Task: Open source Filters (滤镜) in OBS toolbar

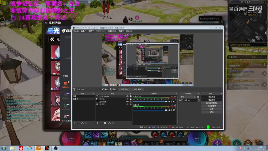Action: tap(113, 89)
